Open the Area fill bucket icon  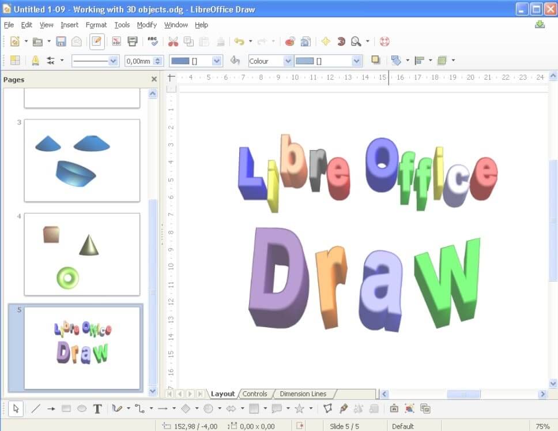[235, 61]
